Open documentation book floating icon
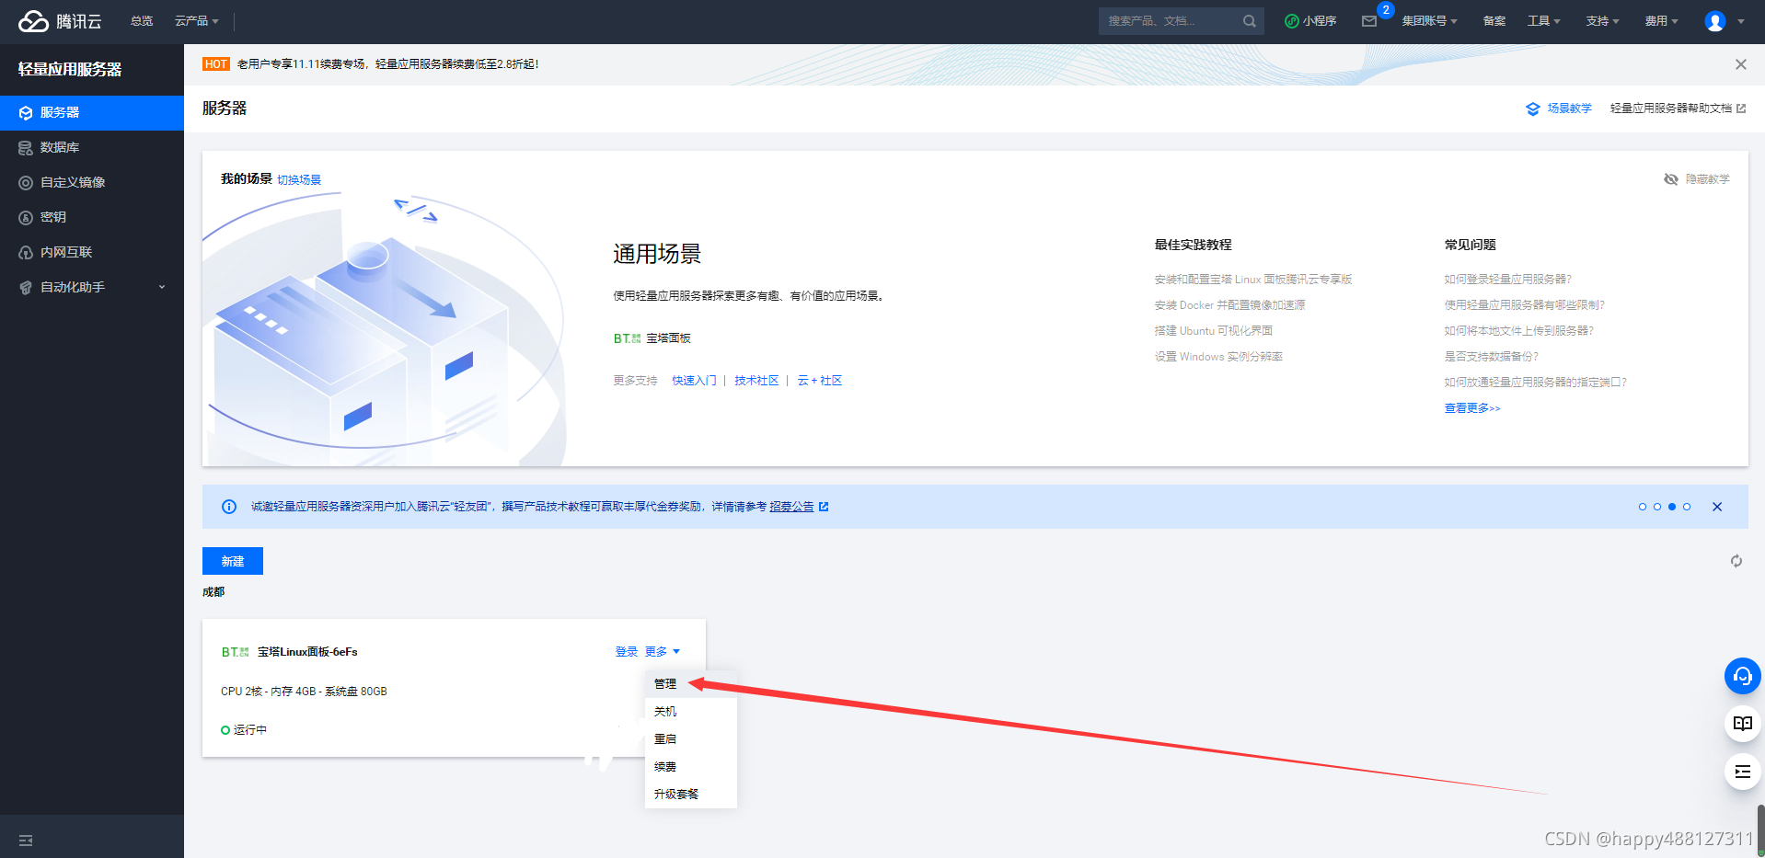The width and height of the screenshot is (1765, 858). tap(1743, 724)
